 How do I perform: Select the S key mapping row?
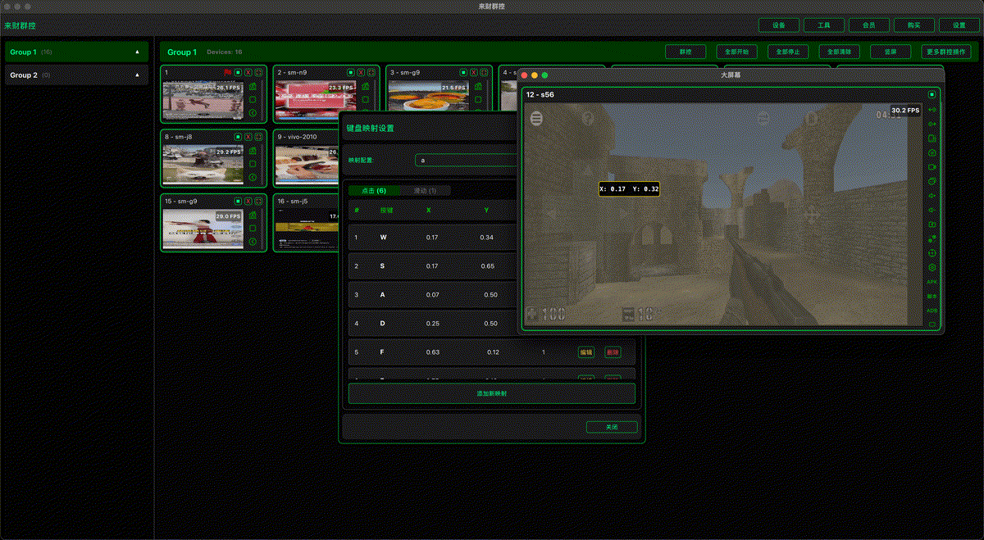click(x=433, y=266)
